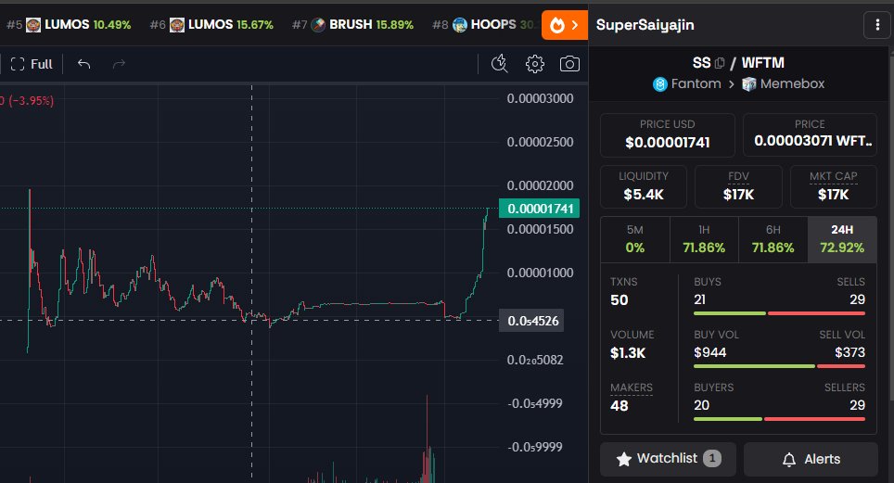Click the HOOPS token logo icon

460,24
